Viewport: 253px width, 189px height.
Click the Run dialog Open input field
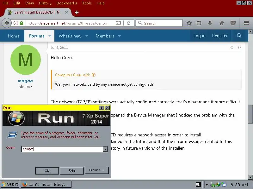[x=62, y=149]
